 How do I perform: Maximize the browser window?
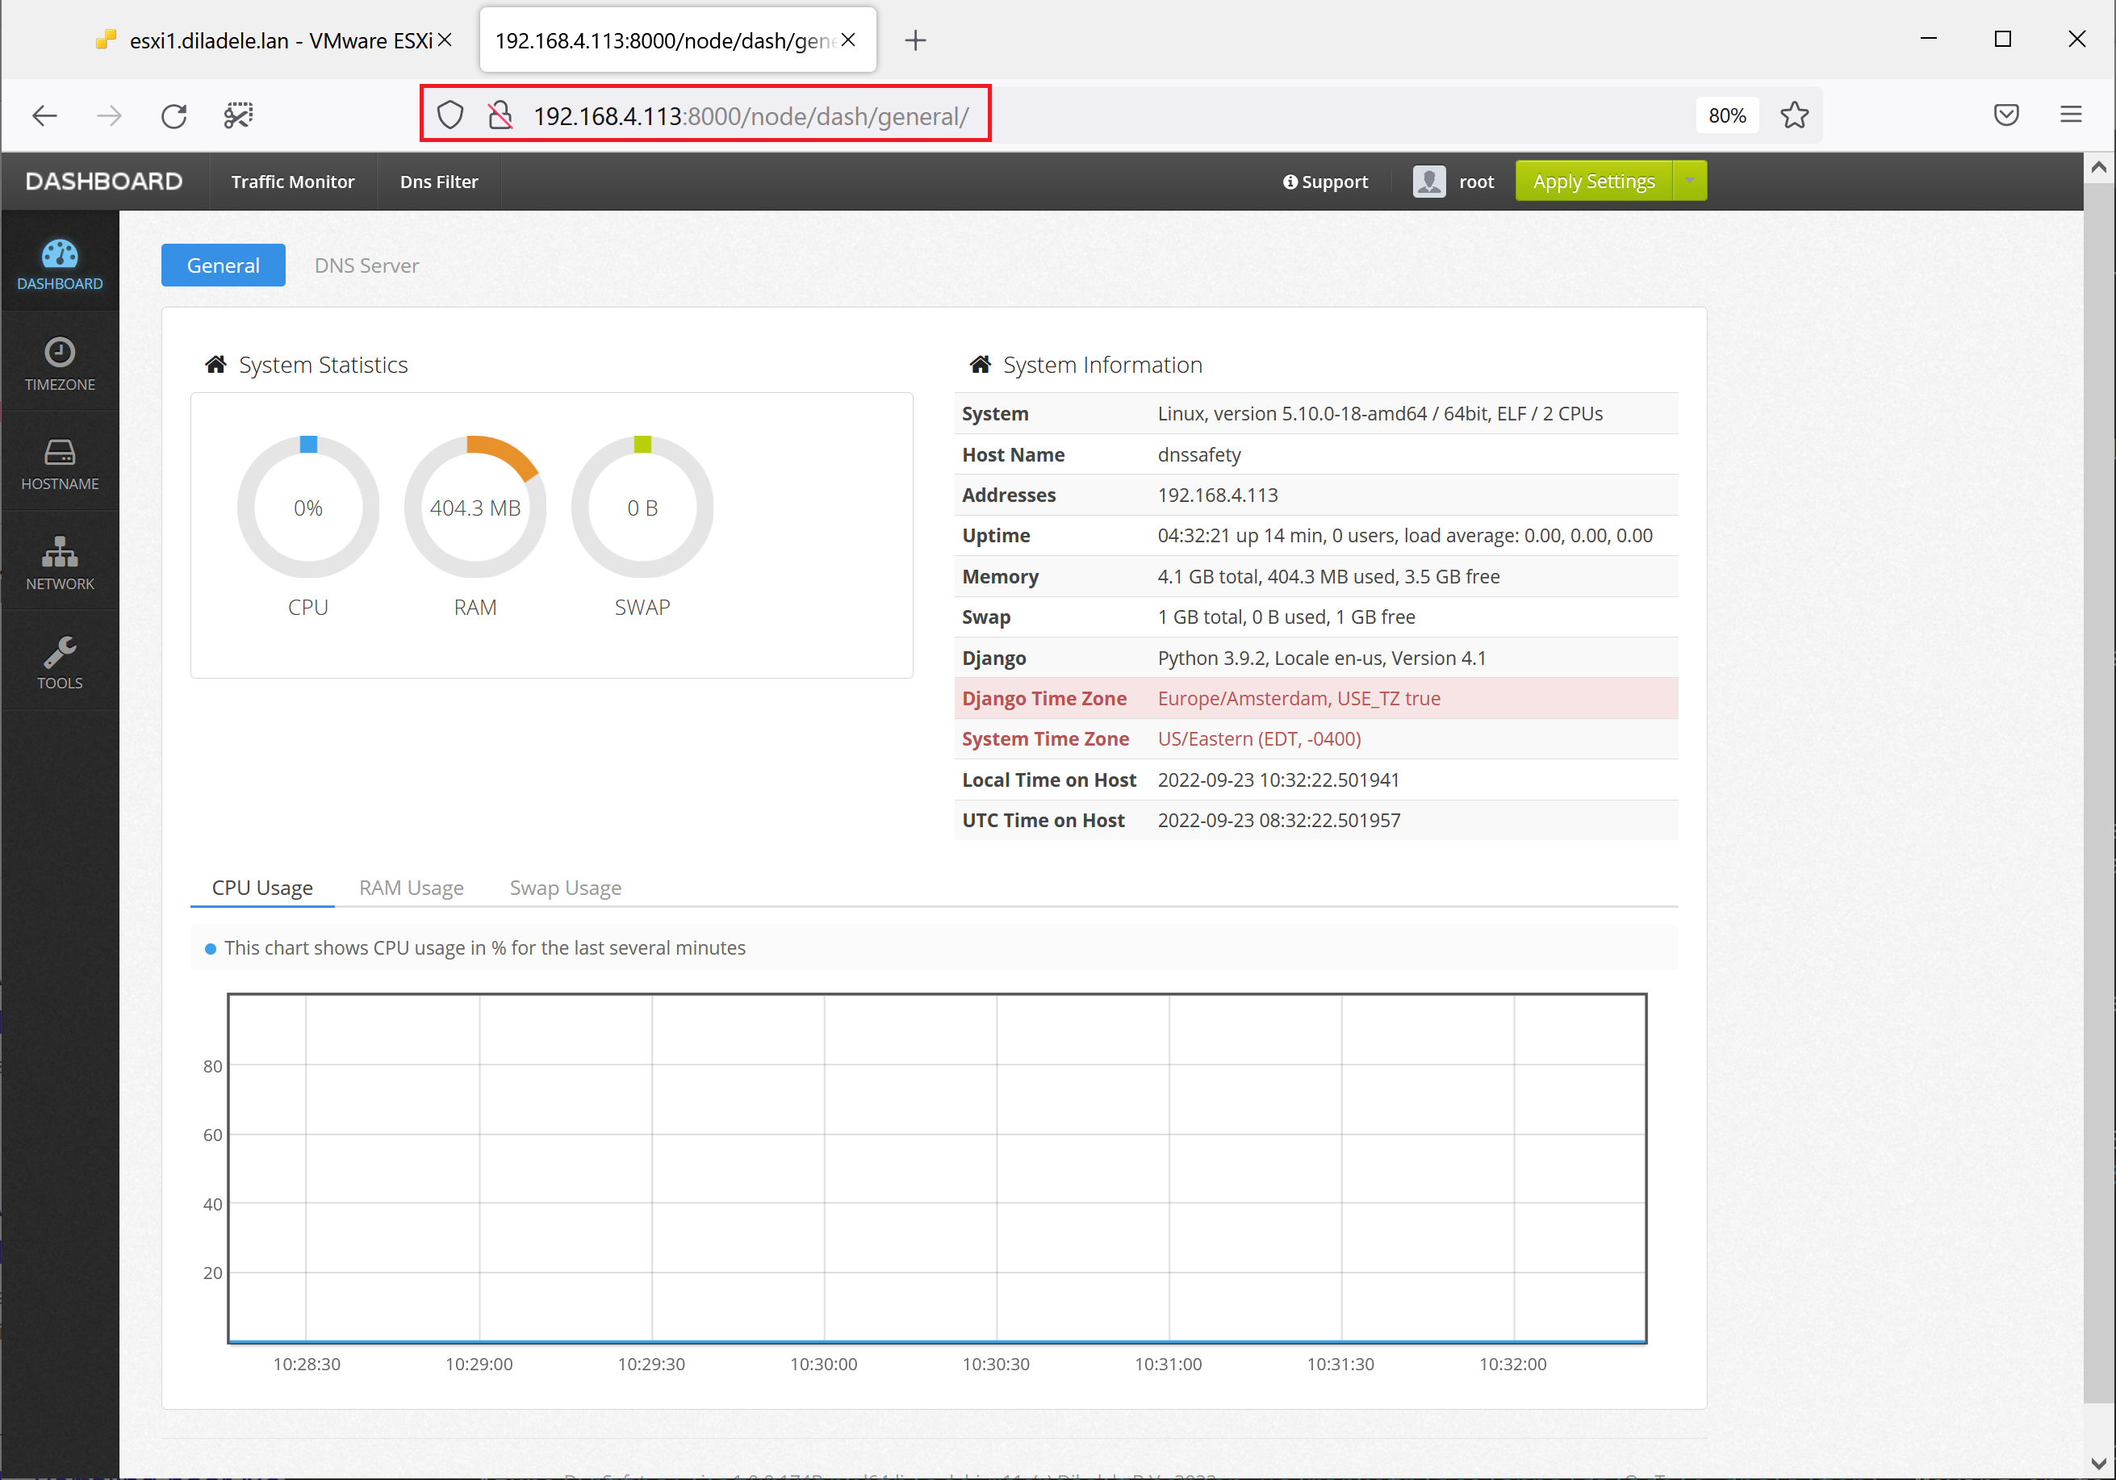tap(2001, 39)
